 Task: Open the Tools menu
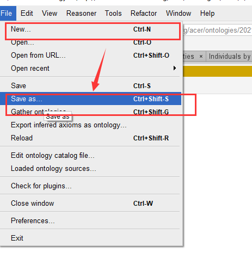tap(113, 13)
